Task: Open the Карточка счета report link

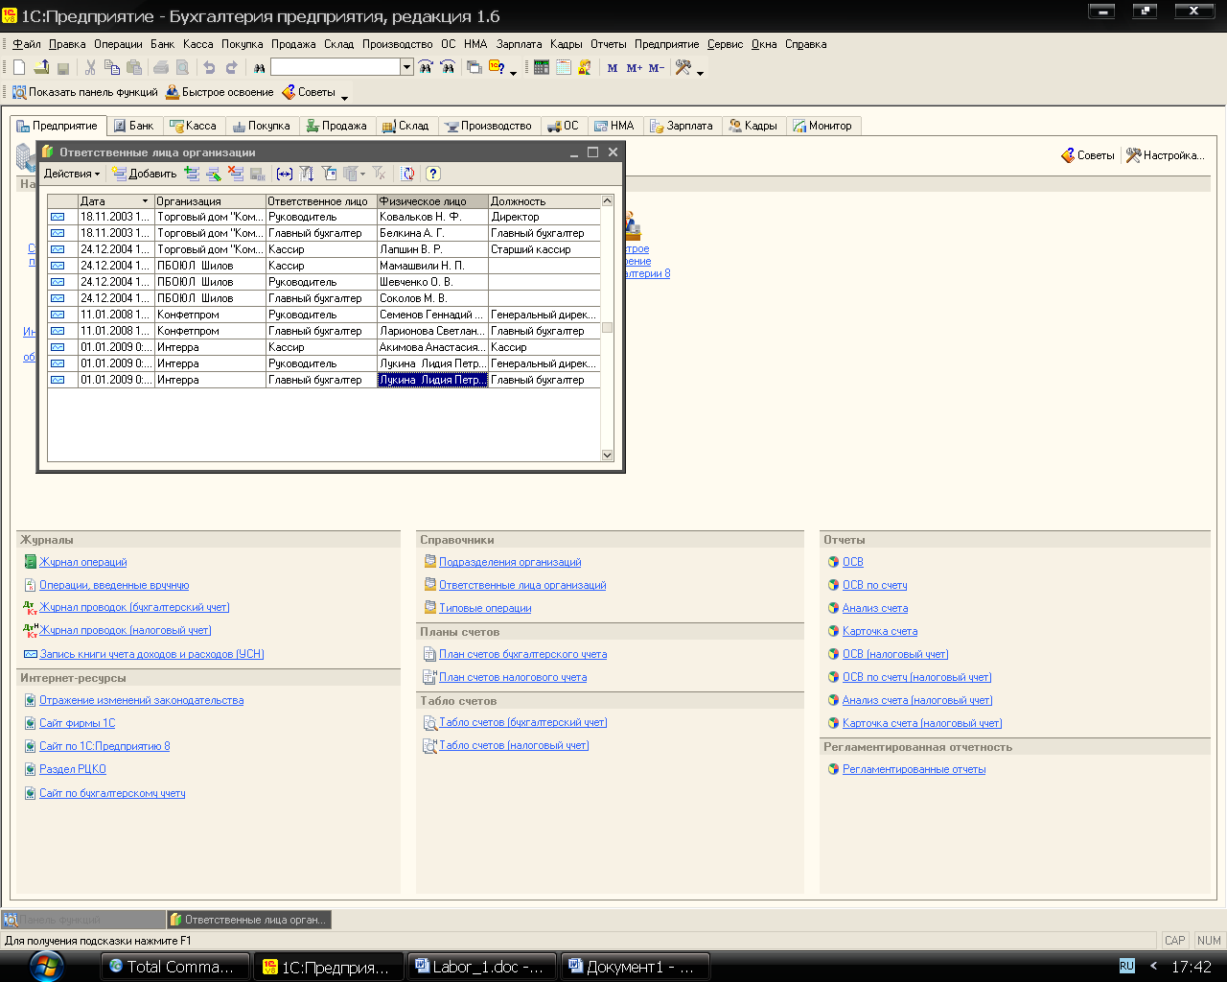Action: [x=880, y=631]
